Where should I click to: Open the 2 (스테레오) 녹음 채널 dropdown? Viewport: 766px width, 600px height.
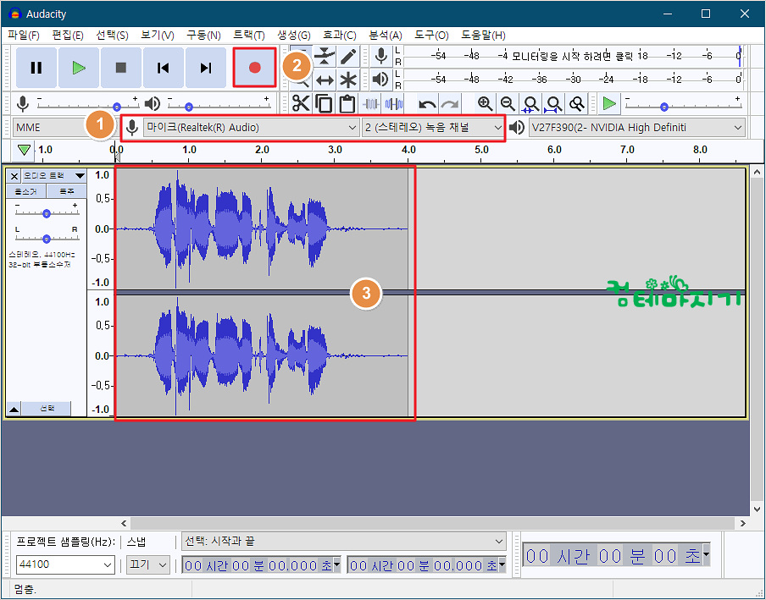click(x=433, y=128)
